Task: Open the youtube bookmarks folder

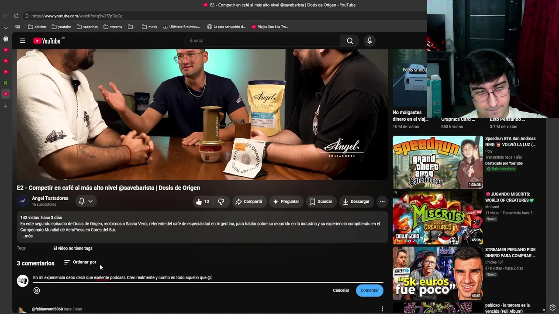Action: click(61, 27)
